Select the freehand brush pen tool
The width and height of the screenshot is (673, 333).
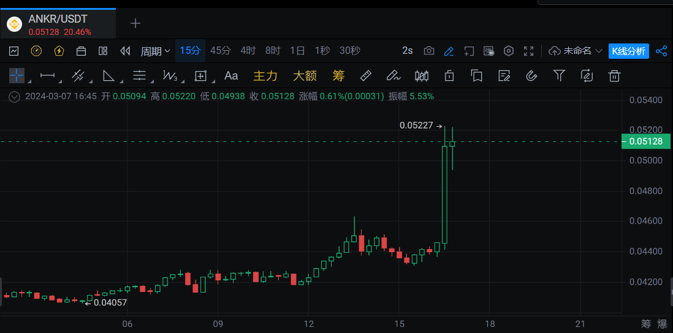click(393, 76)
